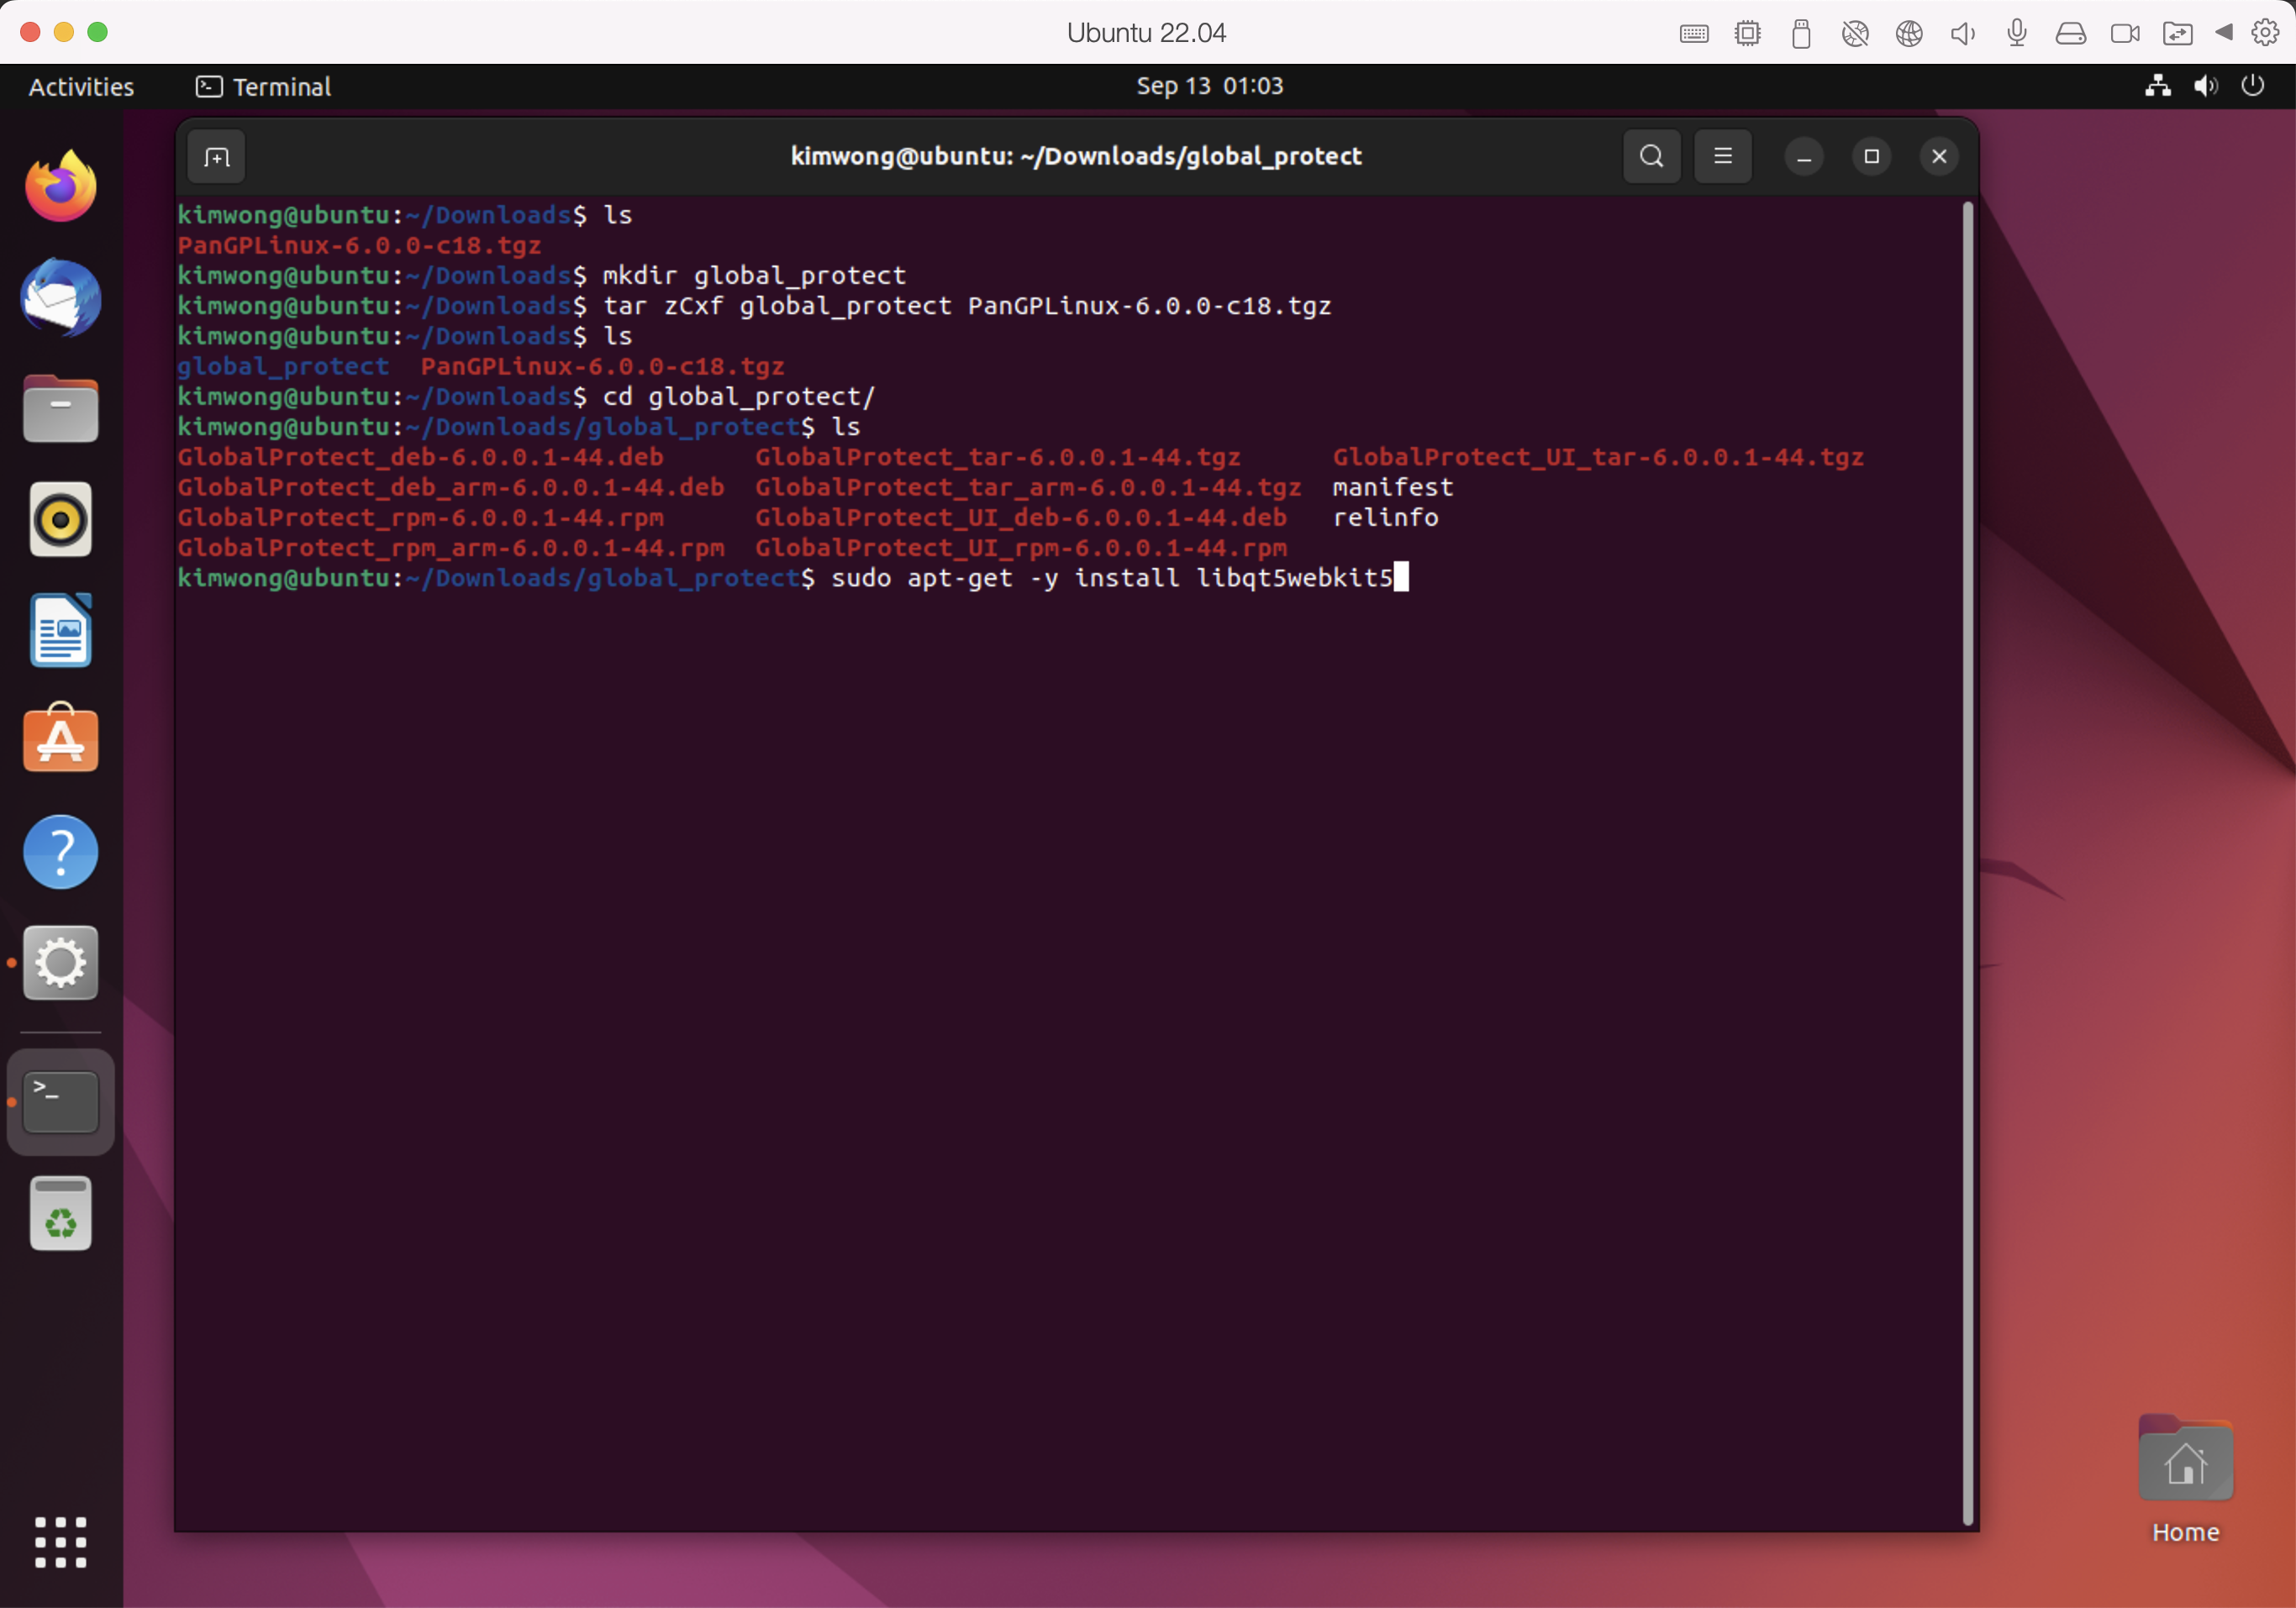
Task: Open Settings from the dock
Action: 61,963
